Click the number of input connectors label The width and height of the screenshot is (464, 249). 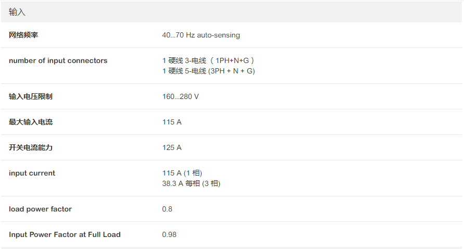pos(58,61)
